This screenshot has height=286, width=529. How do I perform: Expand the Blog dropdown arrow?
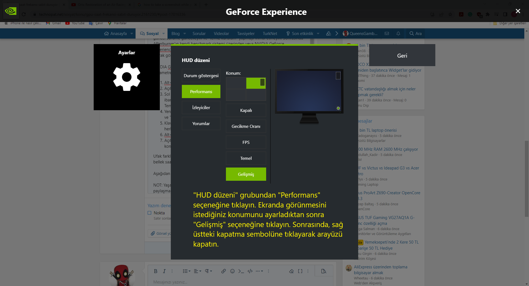click(185, 34)
